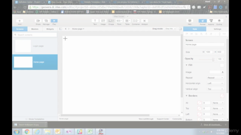Viewport: 241px width, 135px height.
Task: Toggle the right panel collapse icon
Action: coord(180,29)
